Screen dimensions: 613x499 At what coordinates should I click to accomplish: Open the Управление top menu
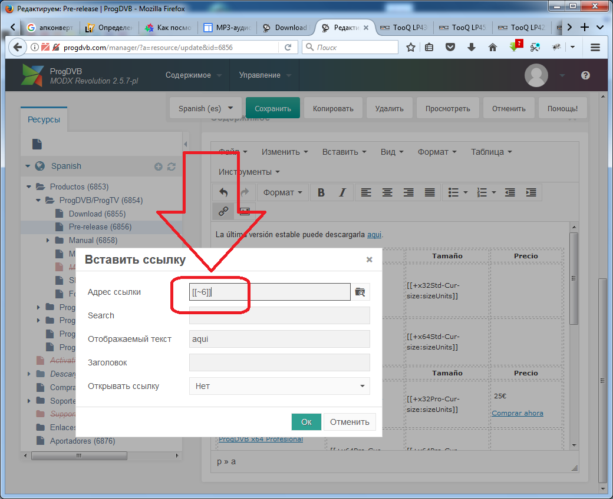pos(265,75)
